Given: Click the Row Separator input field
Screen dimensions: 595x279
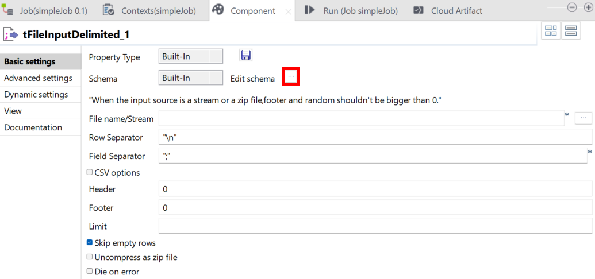Looking at the screenshot, I should (x=375, y=137).
